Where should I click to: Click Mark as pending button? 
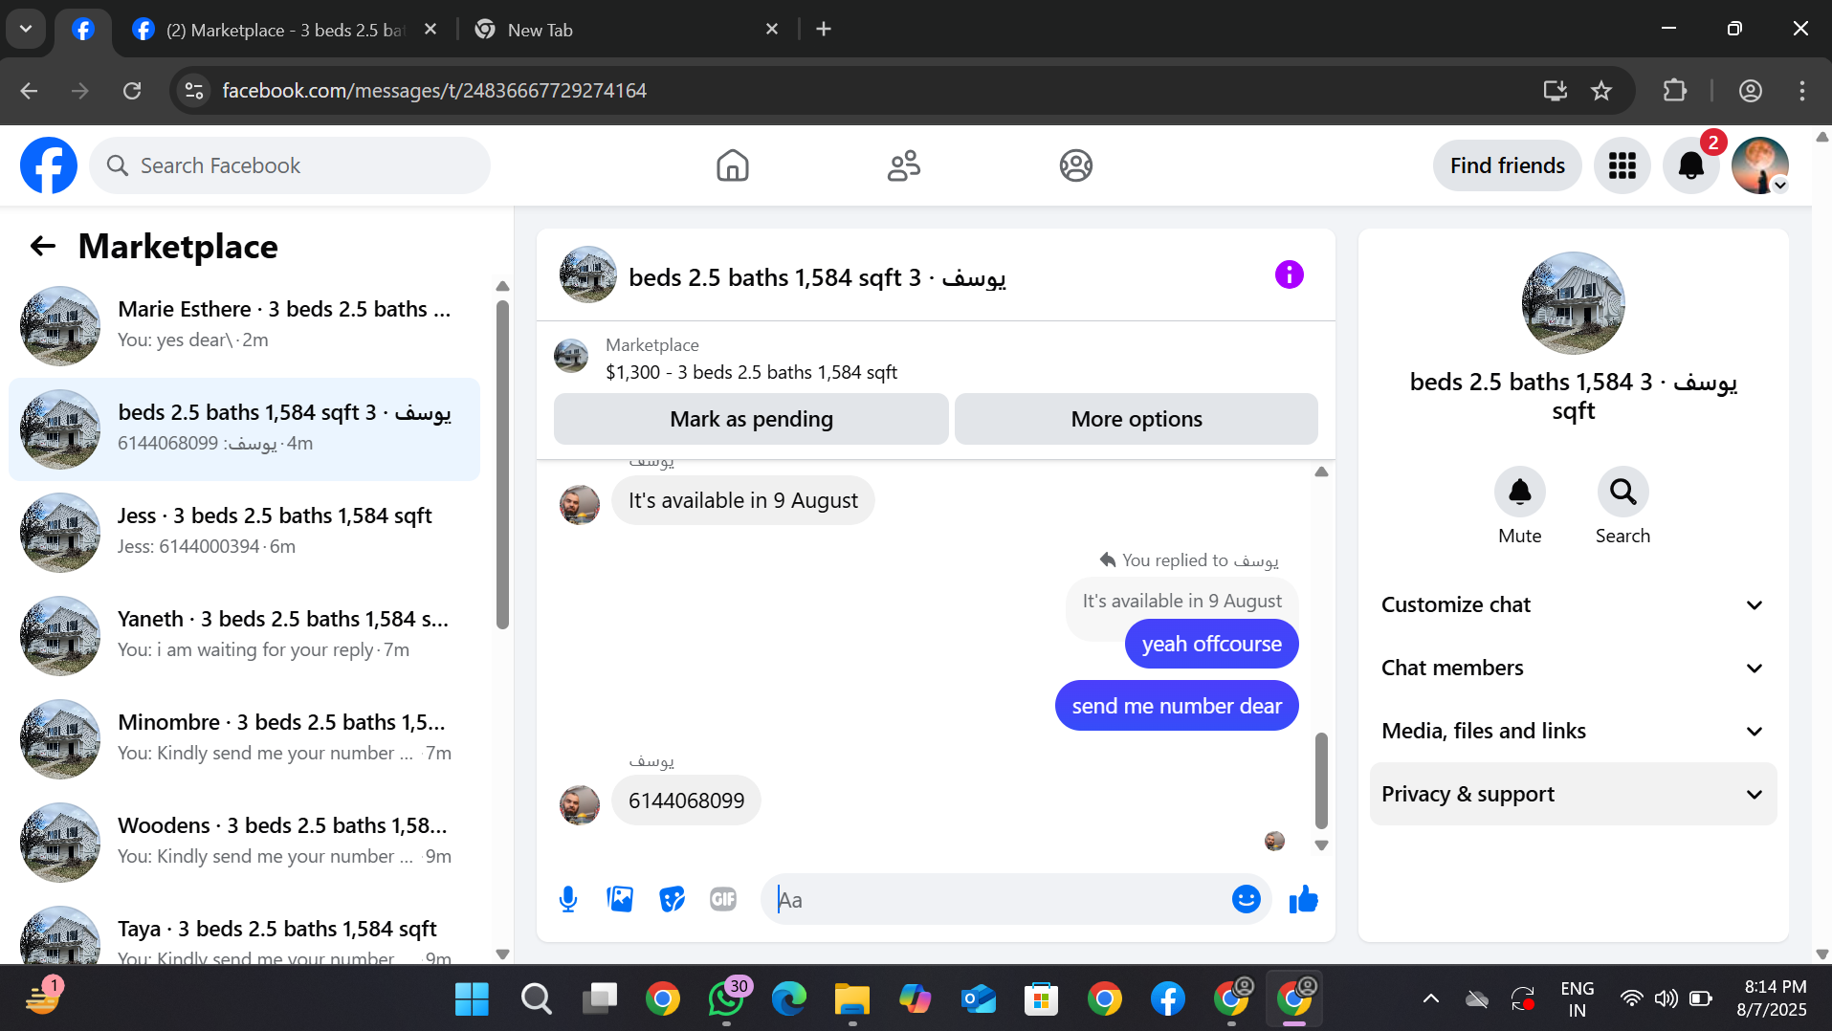pyautogui.click(x=751, y=419)
